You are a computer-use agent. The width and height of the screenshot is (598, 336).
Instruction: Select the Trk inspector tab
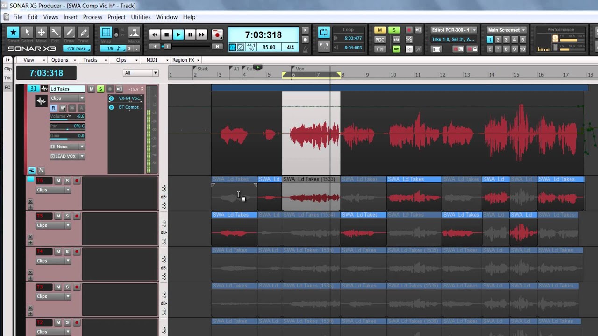point(8,78)
